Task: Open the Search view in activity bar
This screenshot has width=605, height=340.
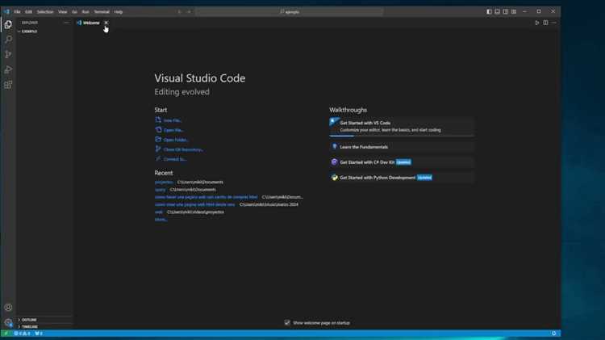Action: click(8, 40)
